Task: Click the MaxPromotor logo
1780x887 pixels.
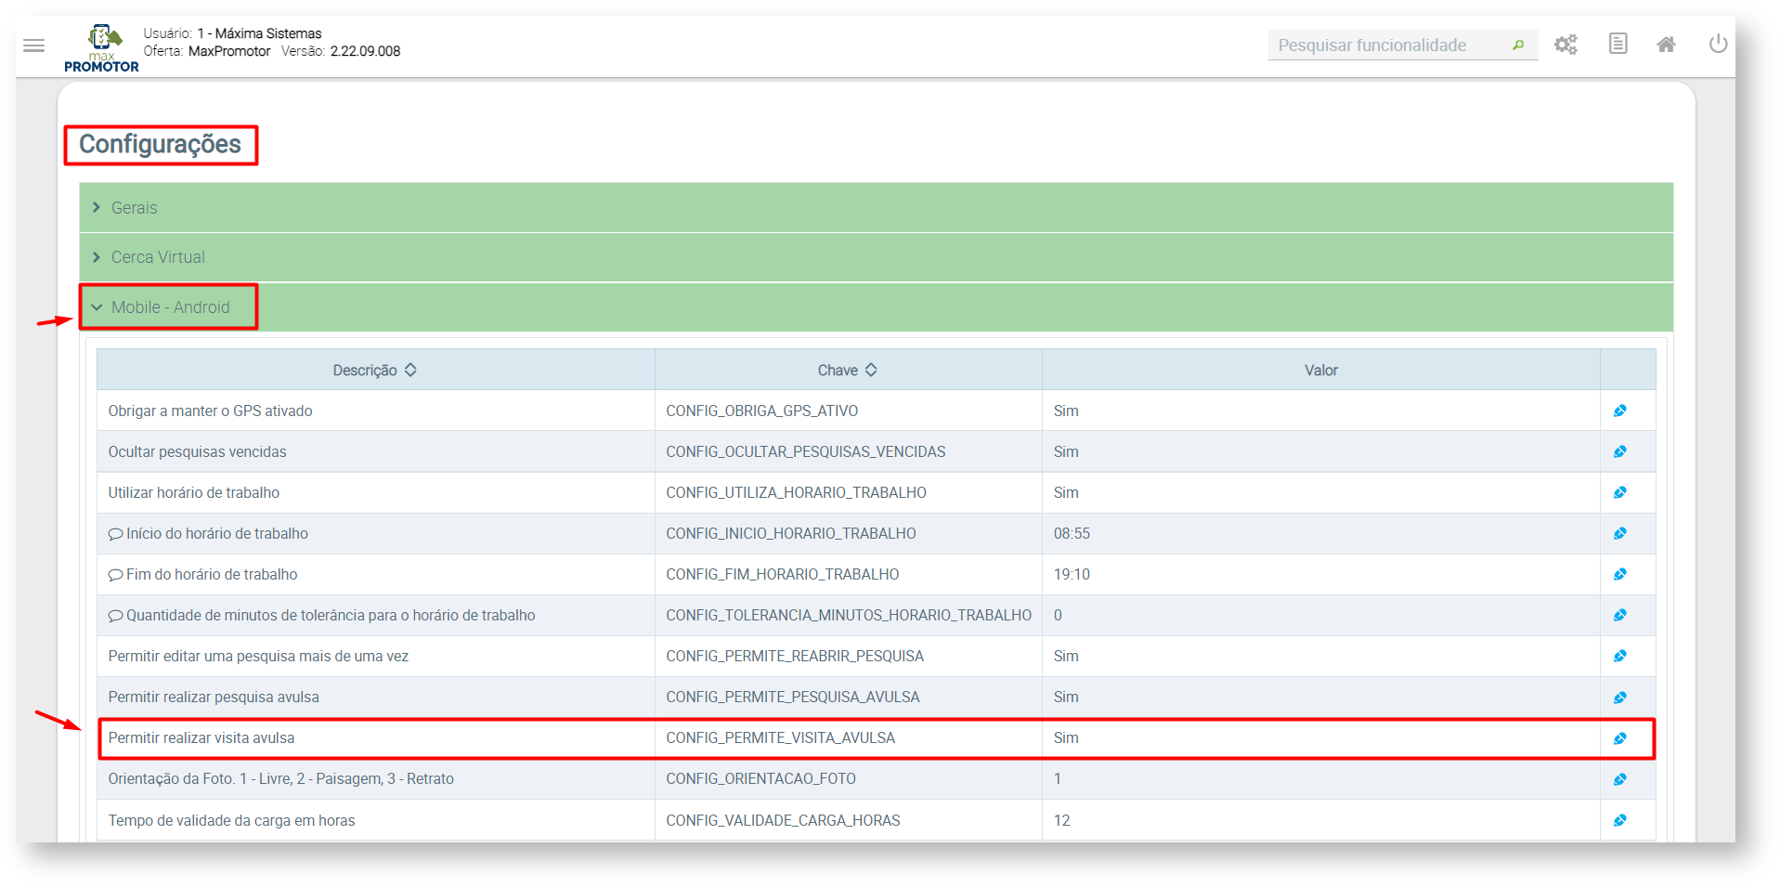Action: point(101,48)
